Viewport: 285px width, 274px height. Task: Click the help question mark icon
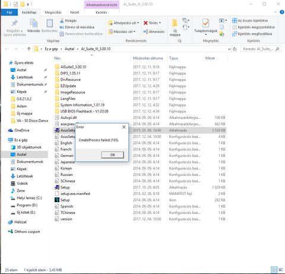[282, 12]
